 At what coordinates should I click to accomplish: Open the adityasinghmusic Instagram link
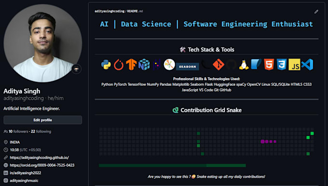pyautogui.click(x=24, y=181)
